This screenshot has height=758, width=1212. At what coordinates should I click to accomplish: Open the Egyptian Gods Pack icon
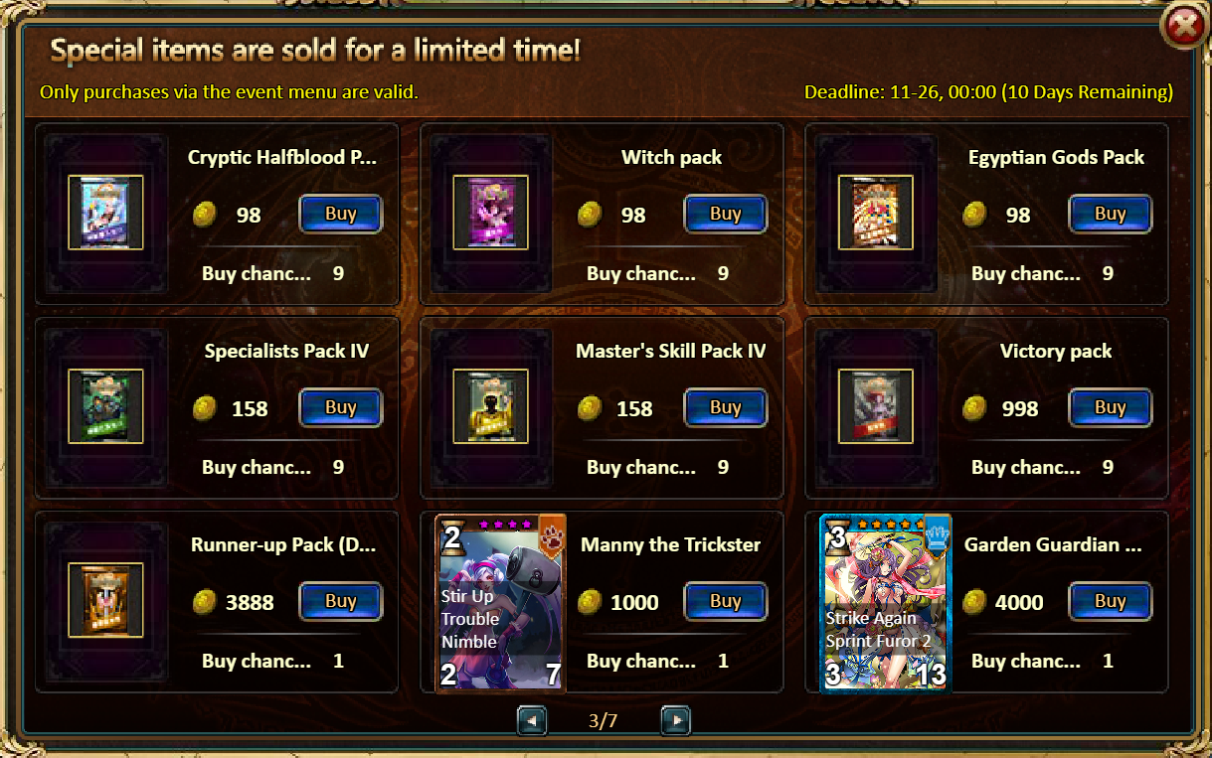875,213
